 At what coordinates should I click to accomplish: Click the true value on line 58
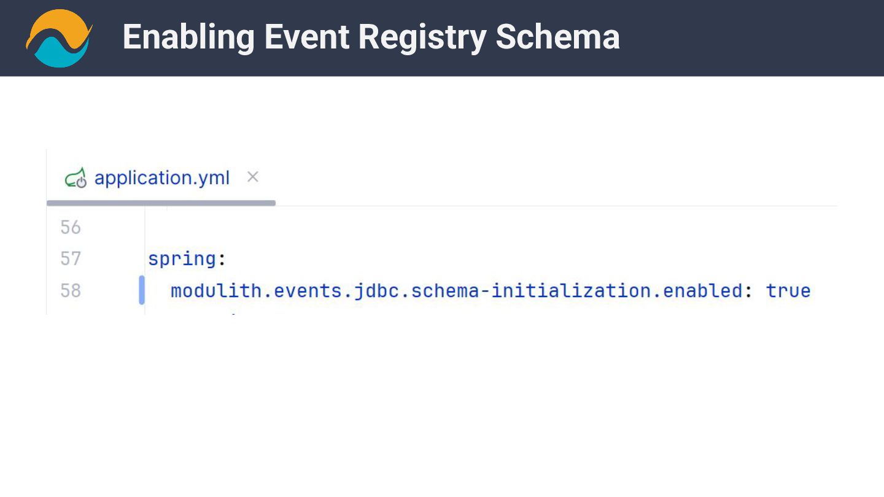point(788,290)
